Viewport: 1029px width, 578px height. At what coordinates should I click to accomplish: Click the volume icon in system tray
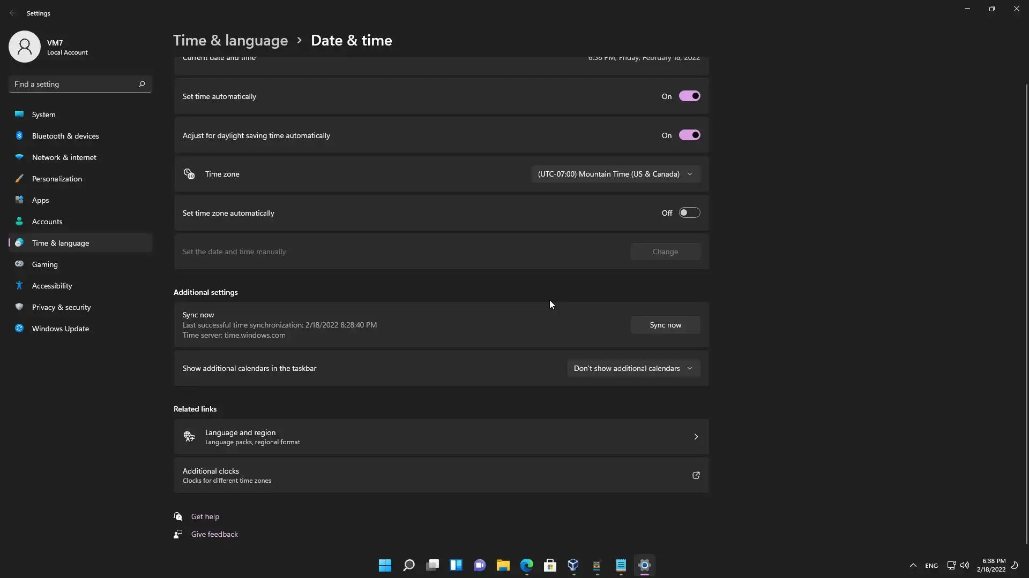click(x=965, y=565)
